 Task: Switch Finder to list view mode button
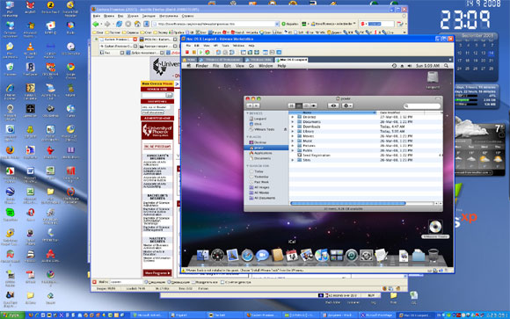click(x=299, y=105)
